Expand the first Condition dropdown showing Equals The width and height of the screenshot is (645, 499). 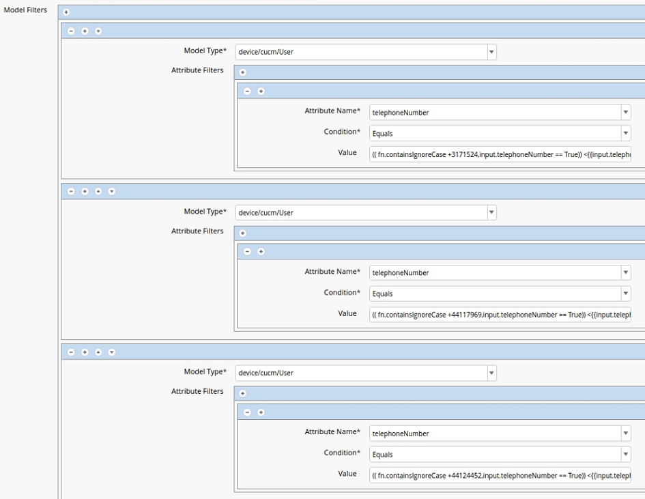626,132
